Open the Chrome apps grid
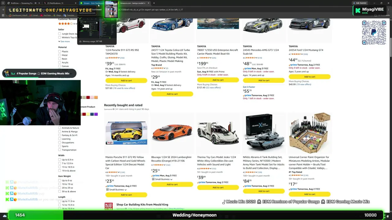The width and height of the screenshot is (392, 220). pos(4,15)
